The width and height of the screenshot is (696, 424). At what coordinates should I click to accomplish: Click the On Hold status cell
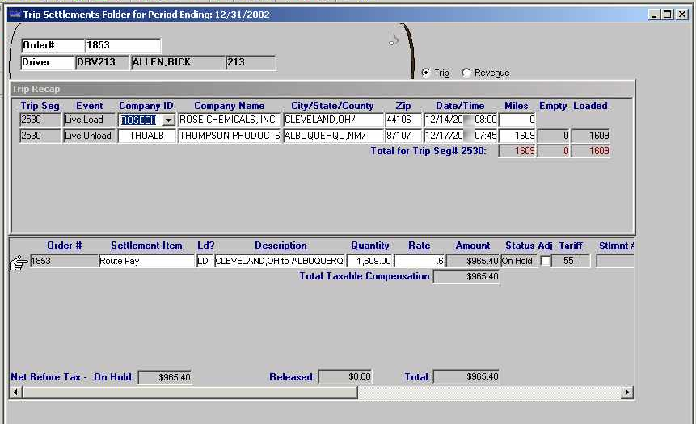pyautogui.click(x=517, y=261)
